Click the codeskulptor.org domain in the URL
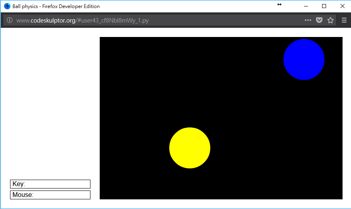Viewport: 351px width, 209px height. [x=53, y=20]
